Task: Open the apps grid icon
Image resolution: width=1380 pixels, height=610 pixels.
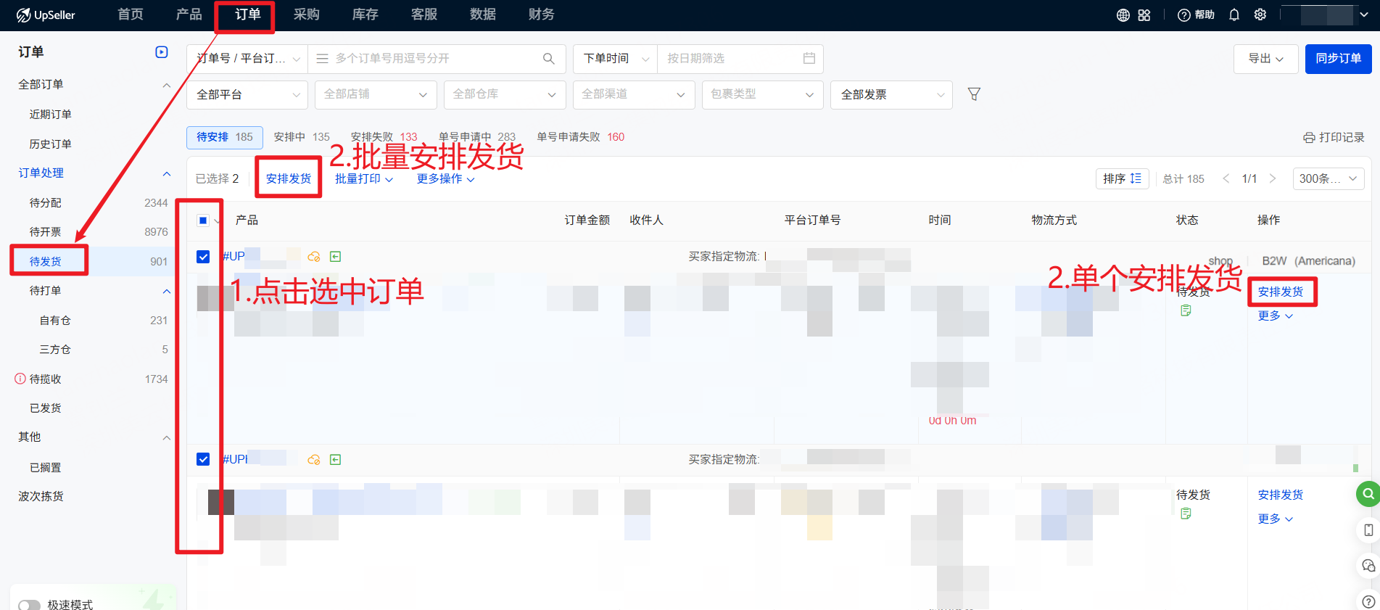Action: 1144,15
